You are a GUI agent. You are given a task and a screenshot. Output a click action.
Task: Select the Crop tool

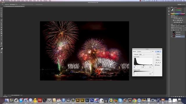(x=1, y=16)
